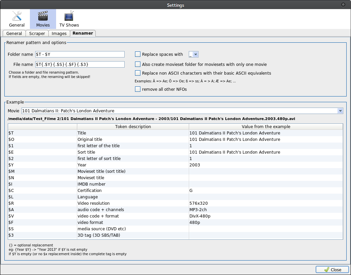Click '3D tag (3D SBS/TAB)' cell
The image size is (351, 275).
(x=133, y=235)
